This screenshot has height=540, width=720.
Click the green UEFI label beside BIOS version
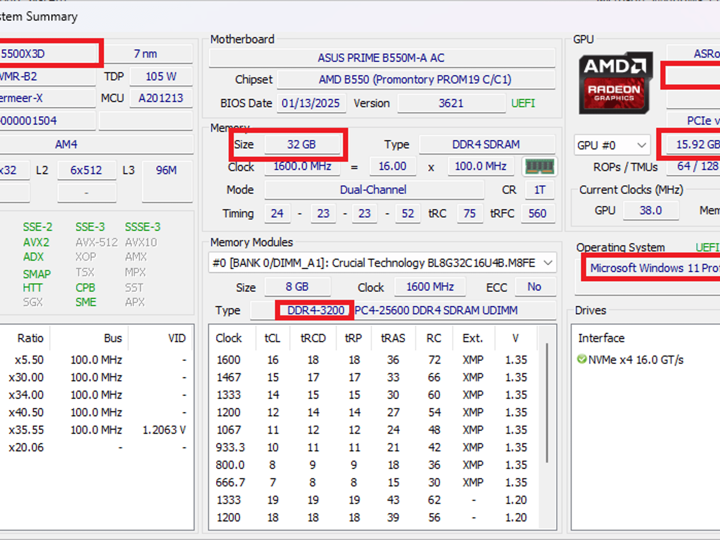(523, 103)
